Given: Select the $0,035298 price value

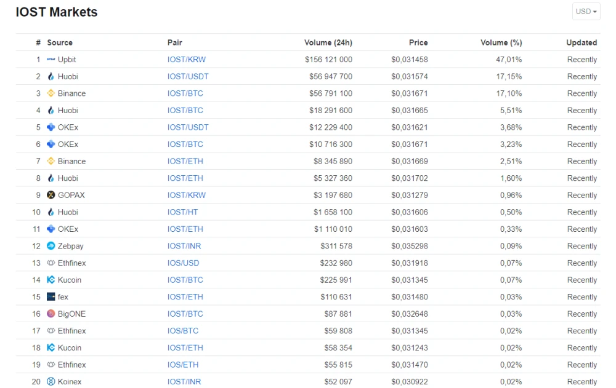Looking at the screenshot, I should [410, 246].
